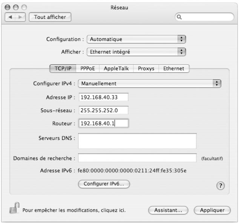The width and height of the screenshot is (239, 223).
Task: Select the TCP/IP tab
Action: [63, 68]
